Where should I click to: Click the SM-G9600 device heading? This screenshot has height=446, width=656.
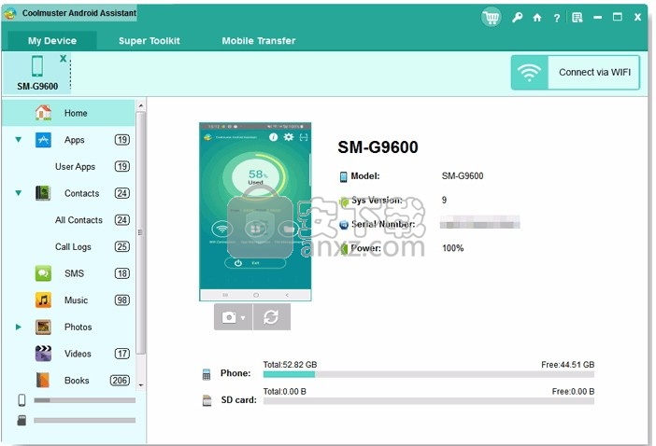(378, 147)
